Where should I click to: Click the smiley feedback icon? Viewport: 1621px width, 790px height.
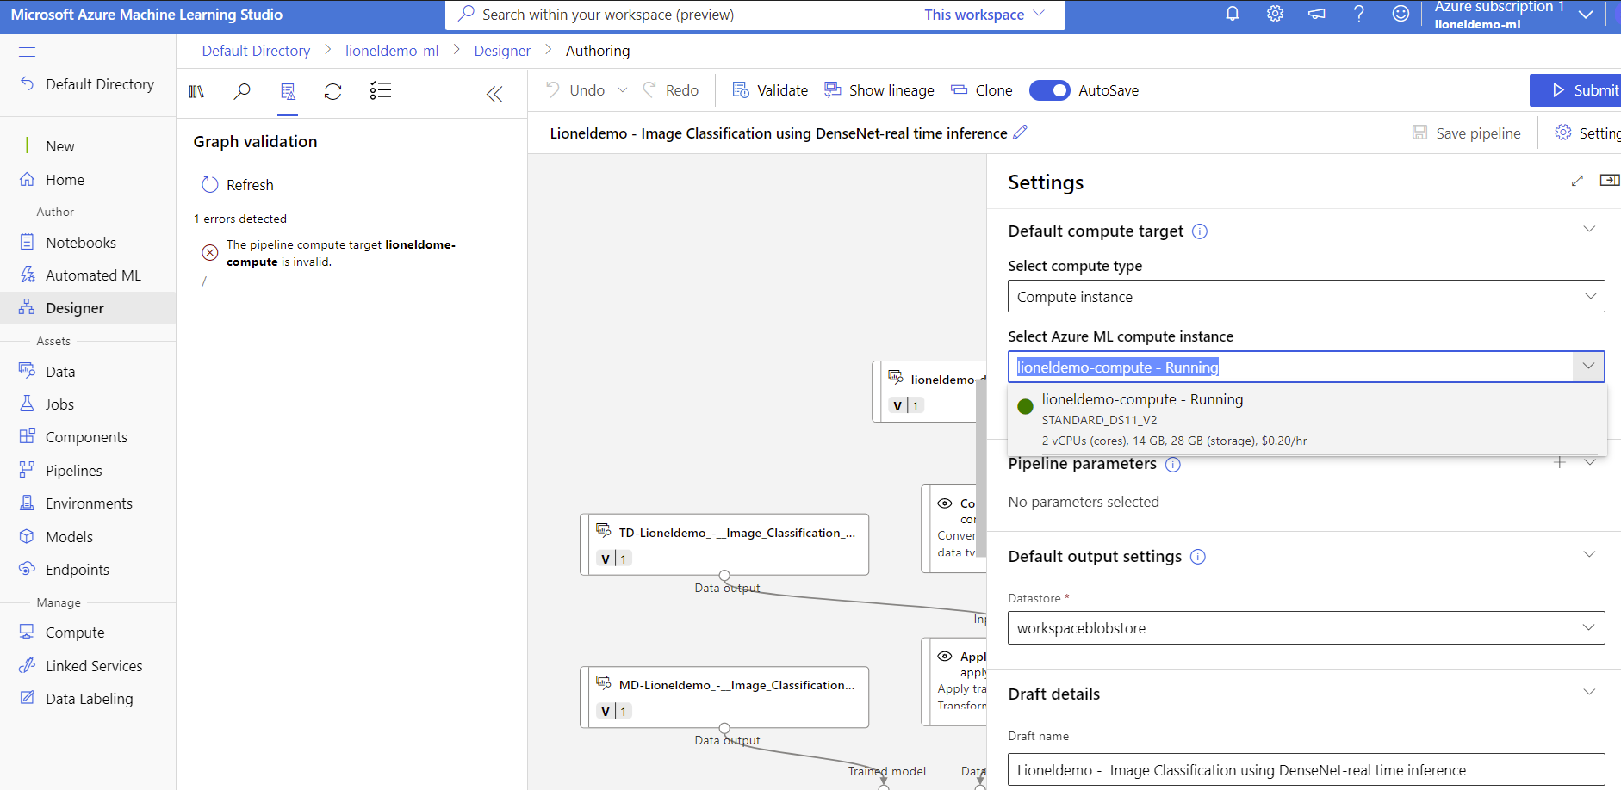1401,14
